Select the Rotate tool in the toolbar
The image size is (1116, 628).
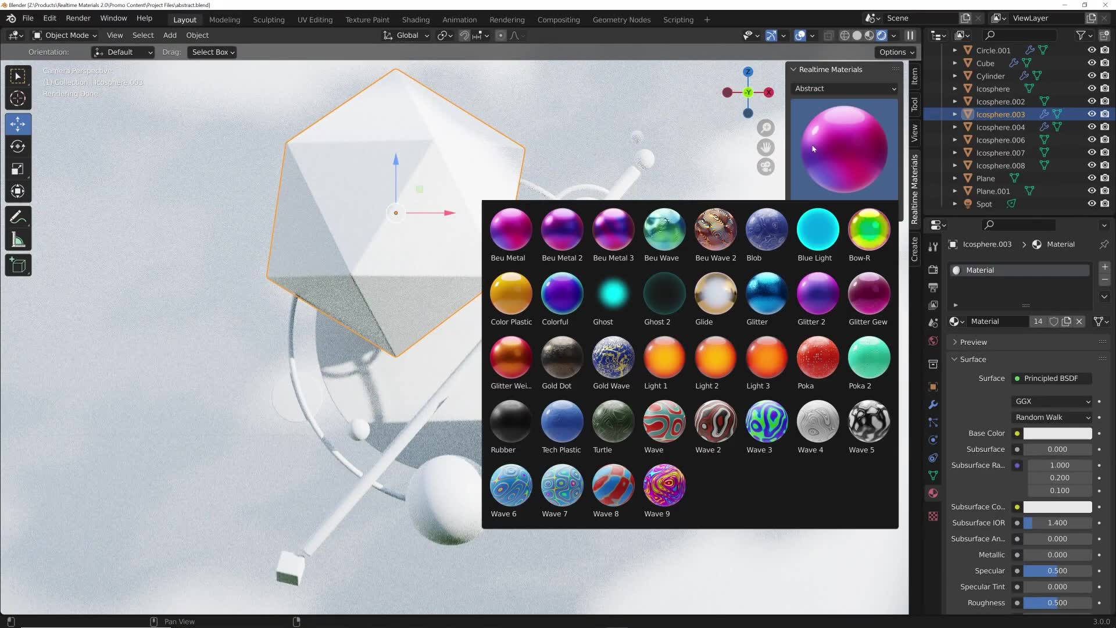click(18, 147)
